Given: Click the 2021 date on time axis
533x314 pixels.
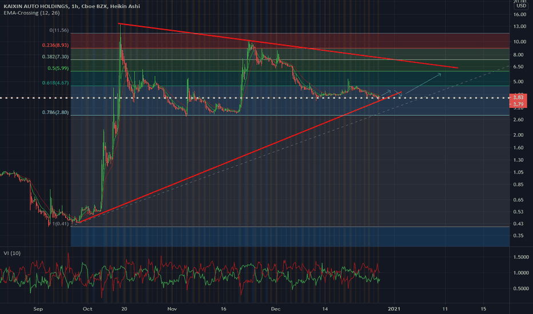Looking at the screenshot, I should 394,309.
